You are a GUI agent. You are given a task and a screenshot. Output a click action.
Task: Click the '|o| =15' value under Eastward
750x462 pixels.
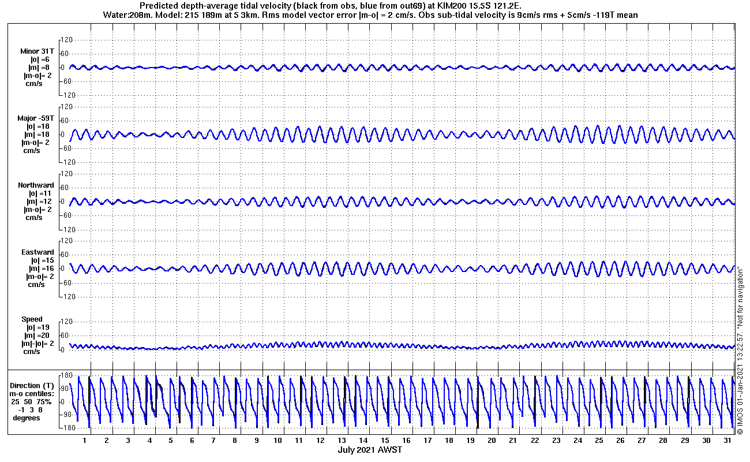(x=40, y=260)
